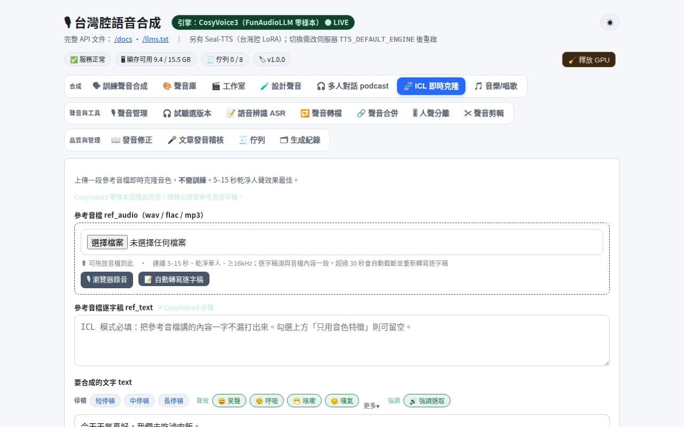Click the v1.0.0 version badge

pyautogui.click(x=271, y=59)
